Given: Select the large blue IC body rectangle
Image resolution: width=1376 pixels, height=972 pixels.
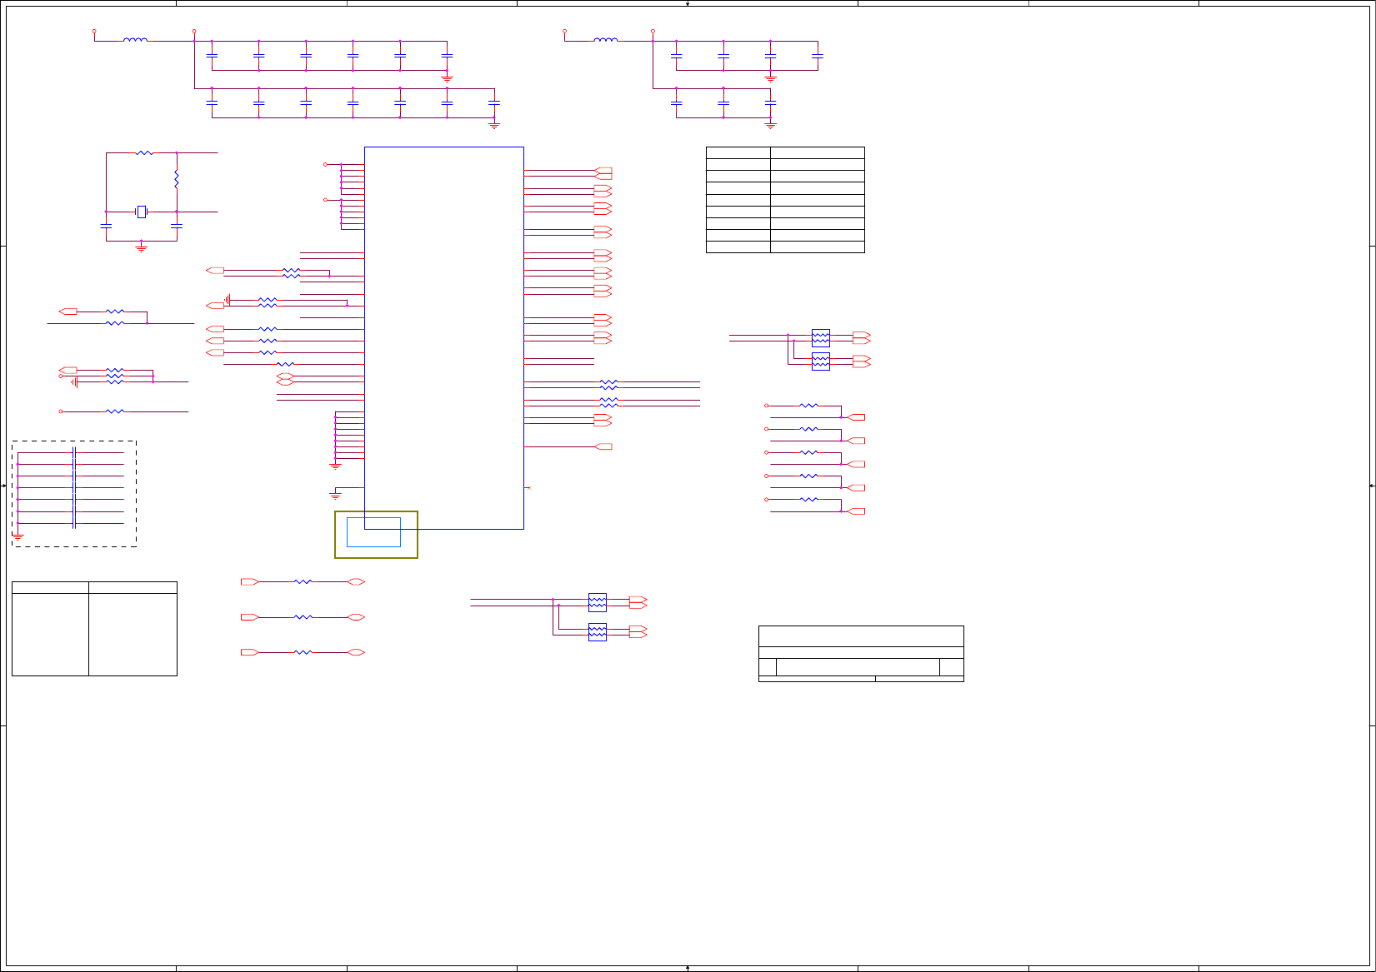Looking at the screenshot, I should [444, 338].
